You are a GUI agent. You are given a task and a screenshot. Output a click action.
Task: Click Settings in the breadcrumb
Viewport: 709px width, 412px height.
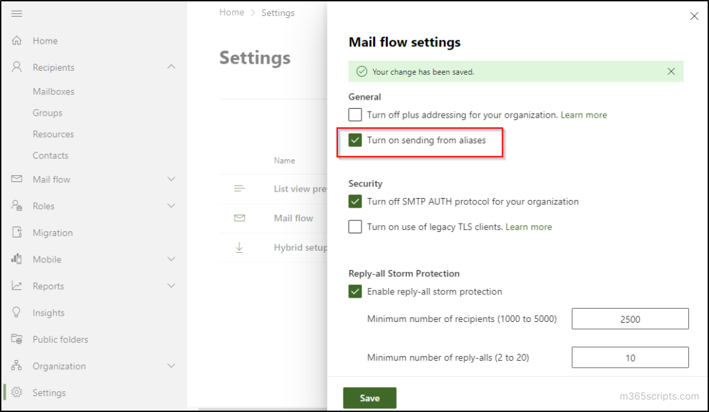[278, 13]
